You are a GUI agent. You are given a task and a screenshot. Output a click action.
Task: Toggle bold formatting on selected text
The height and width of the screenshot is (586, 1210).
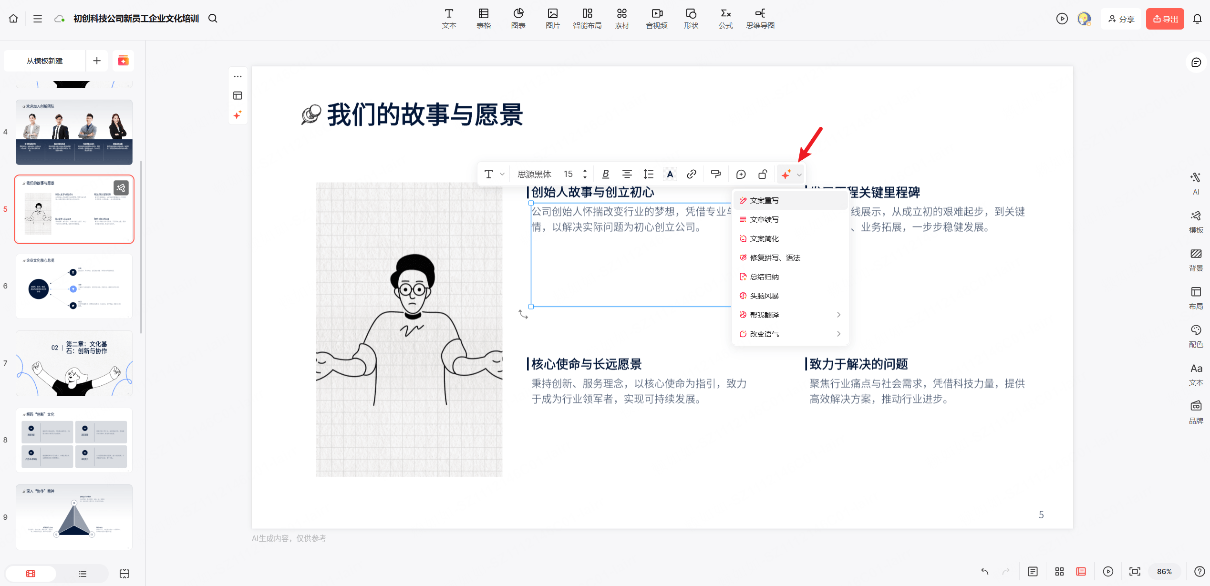pyautogui.click(x=606, y=174)
